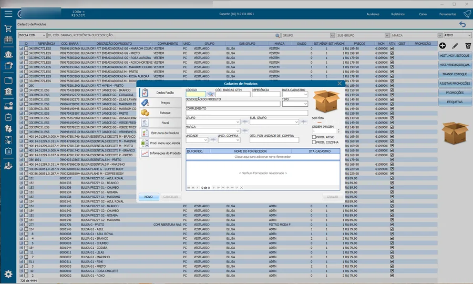Viewport: 473px width, 284px height.
Task: Close the Cadastro de Produtos dialog
Action: point(340,84)
